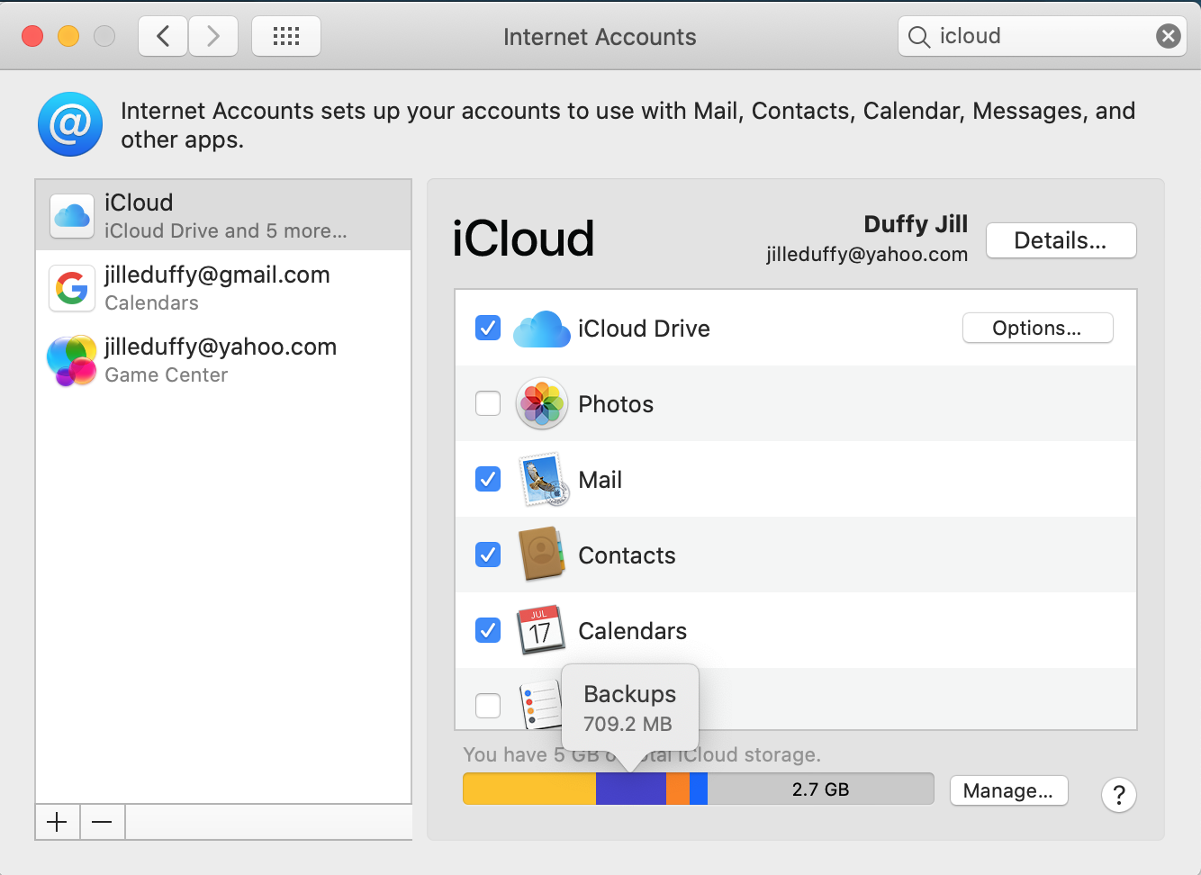
Task: Click the Contacts book icon
Action: (541, 555)
